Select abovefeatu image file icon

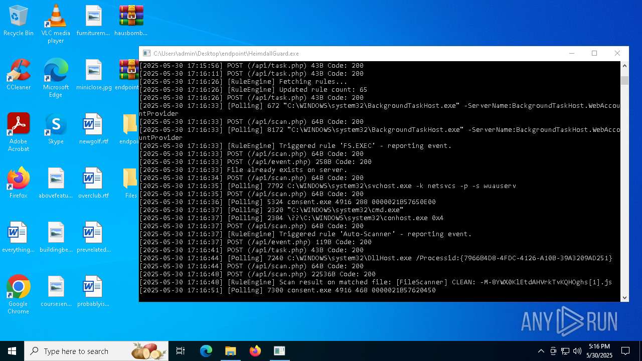(56, 183)
